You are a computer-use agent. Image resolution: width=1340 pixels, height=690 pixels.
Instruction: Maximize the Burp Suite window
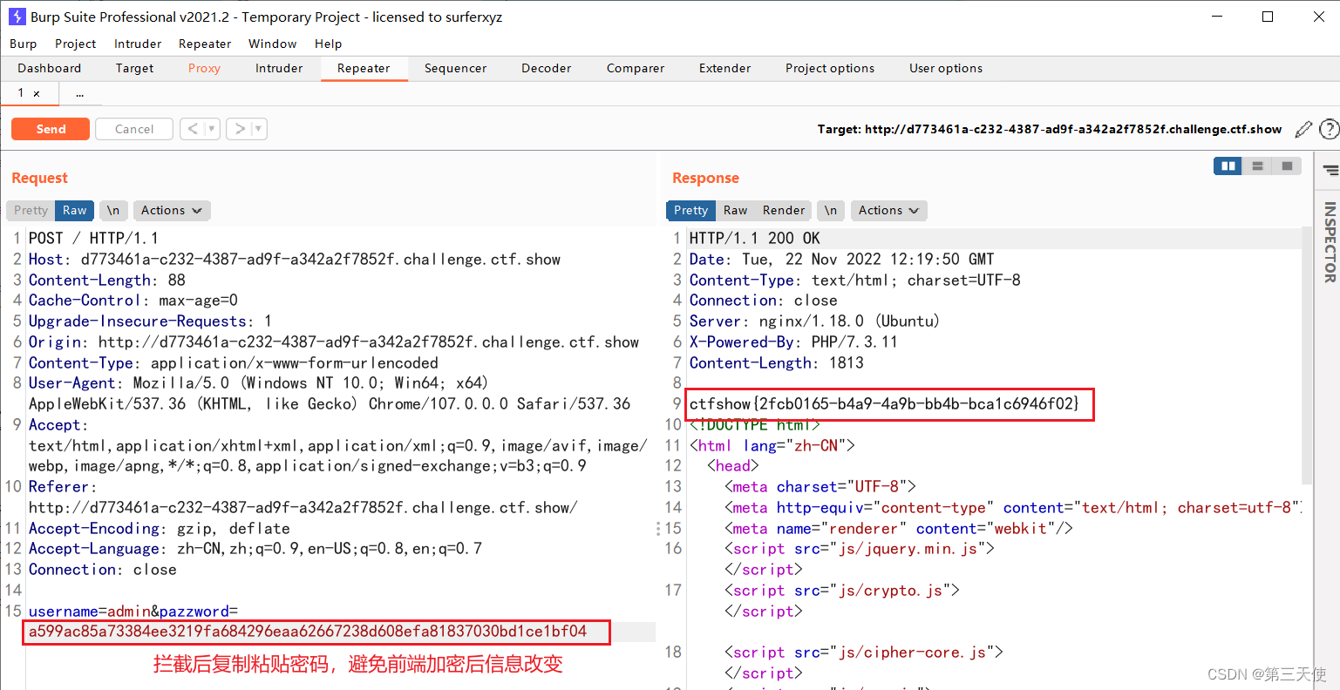(x=1268, y=17)
